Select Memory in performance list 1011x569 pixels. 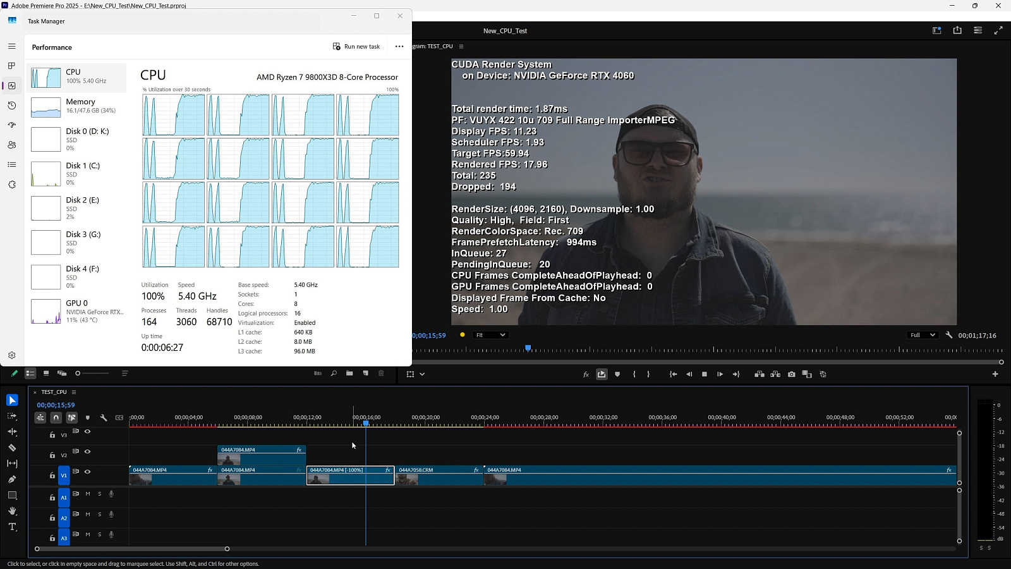coord(77,106)
